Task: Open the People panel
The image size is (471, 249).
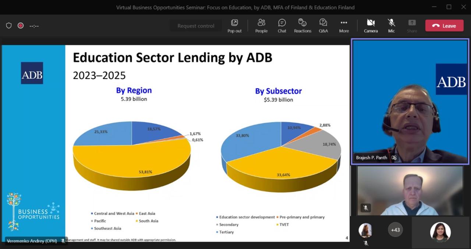Action: coord(261,26)
